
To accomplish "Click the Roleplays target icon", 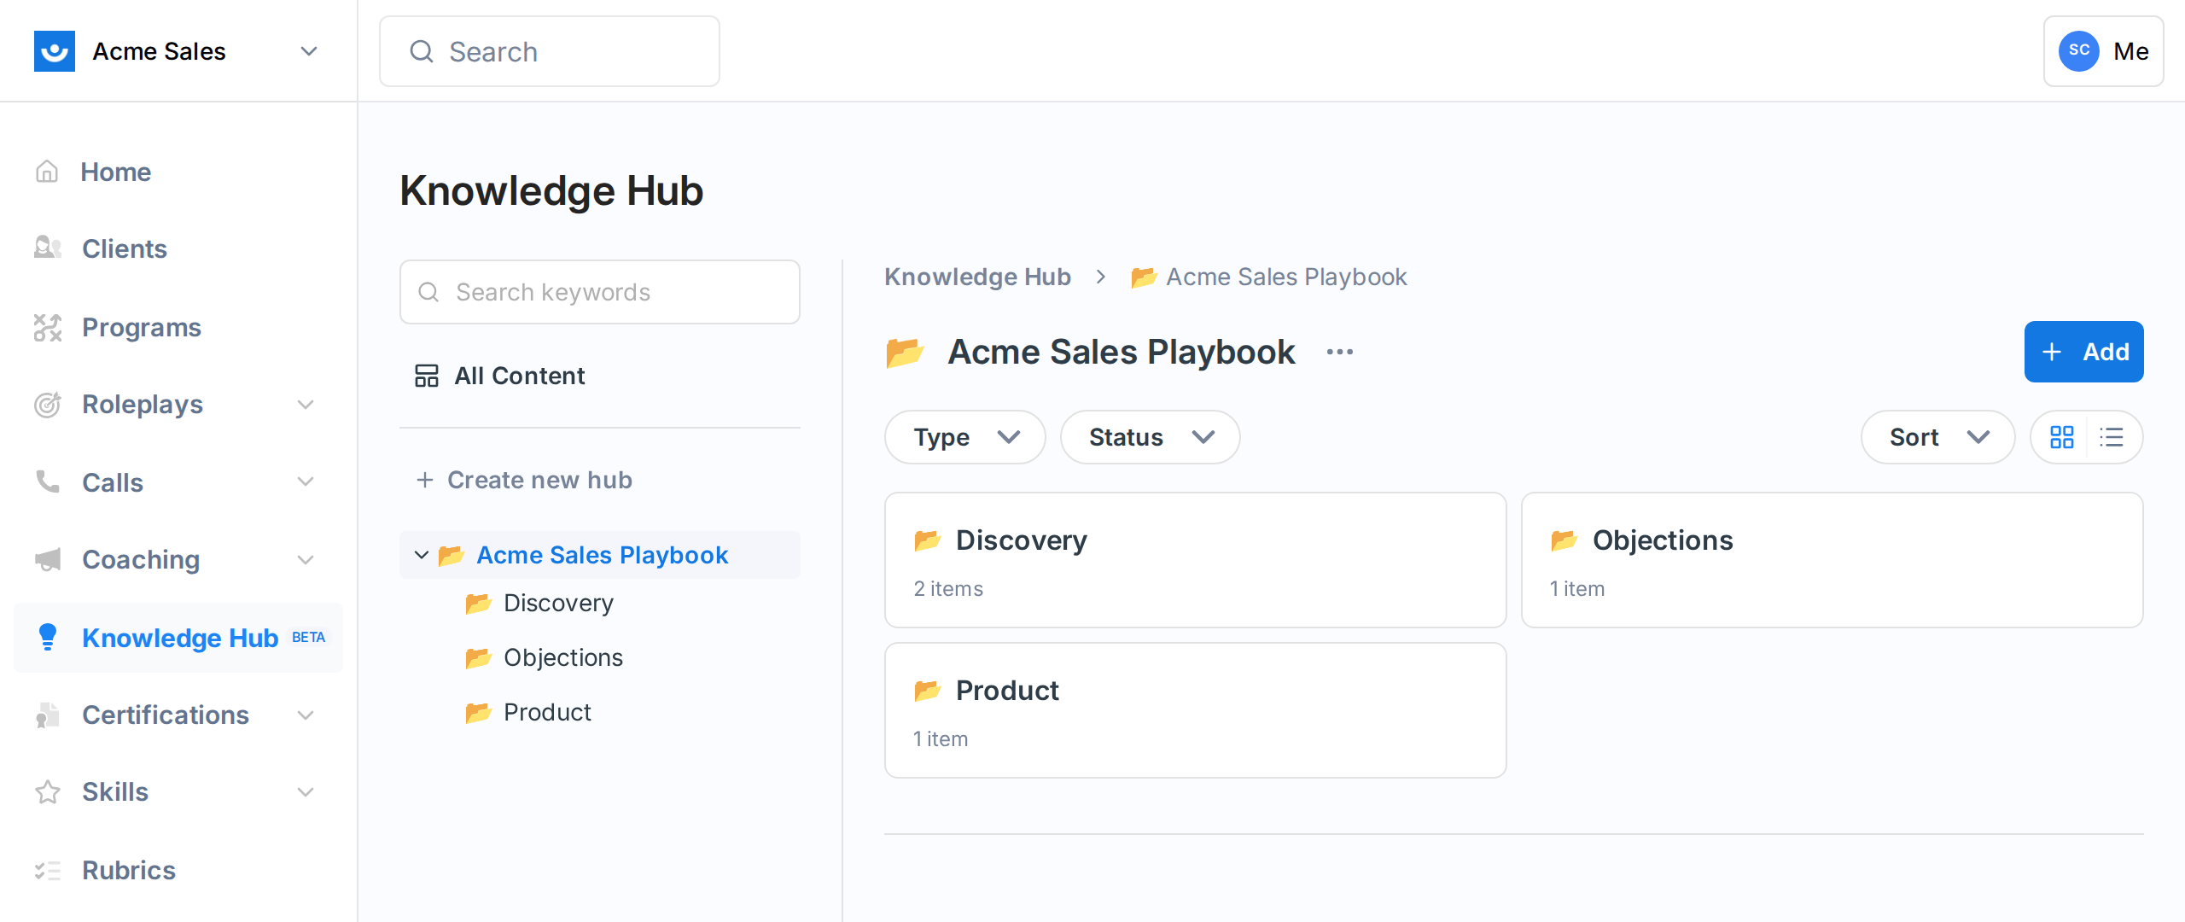I will 48,404.
